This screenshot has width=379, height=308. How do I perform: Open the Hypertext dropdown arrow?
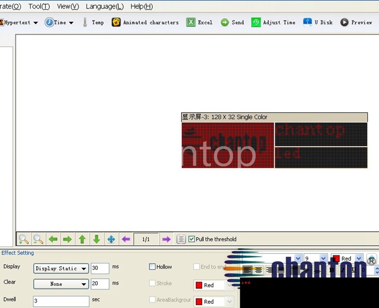(36, 23)
